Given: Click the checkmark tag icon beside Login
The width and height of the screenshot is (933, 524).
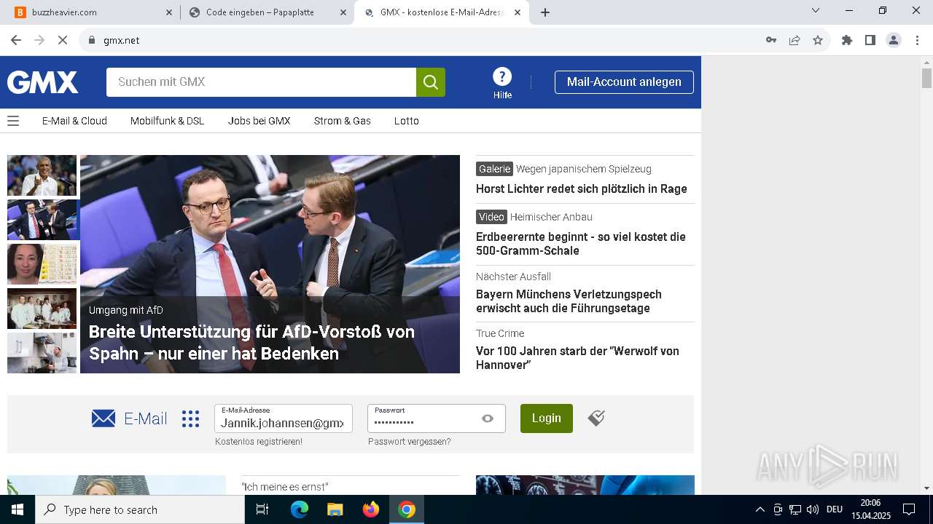Looking at the screenshot, I should point(596,418).
